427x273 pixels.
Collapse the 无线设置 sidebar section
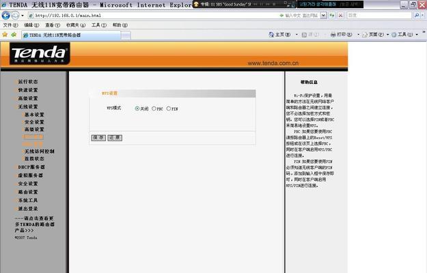28,106
